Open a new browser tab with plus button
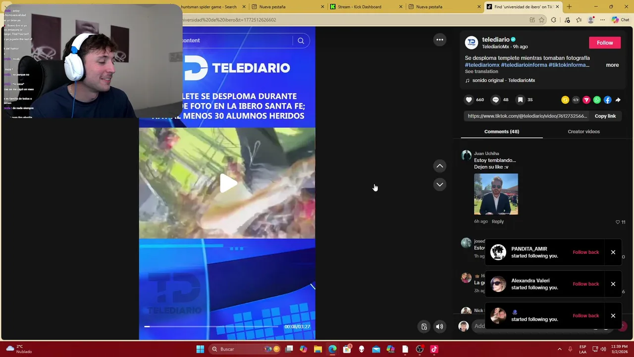Image resolution: width=634 pixels, height=357 pixels. tap(569, 7)
